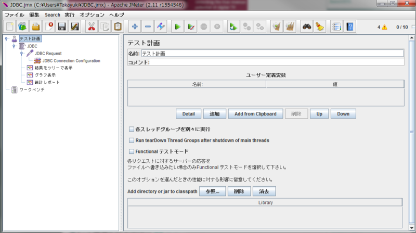Click the 参照... browse button
This screenshot has width=416, height=233.
[213, 191]
